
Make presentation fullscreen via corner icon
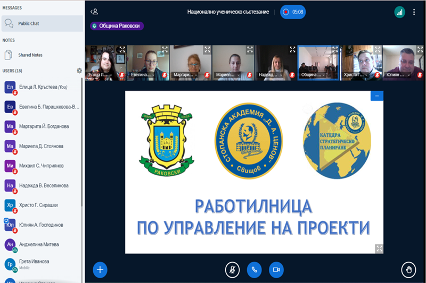(x=379, y=248)
